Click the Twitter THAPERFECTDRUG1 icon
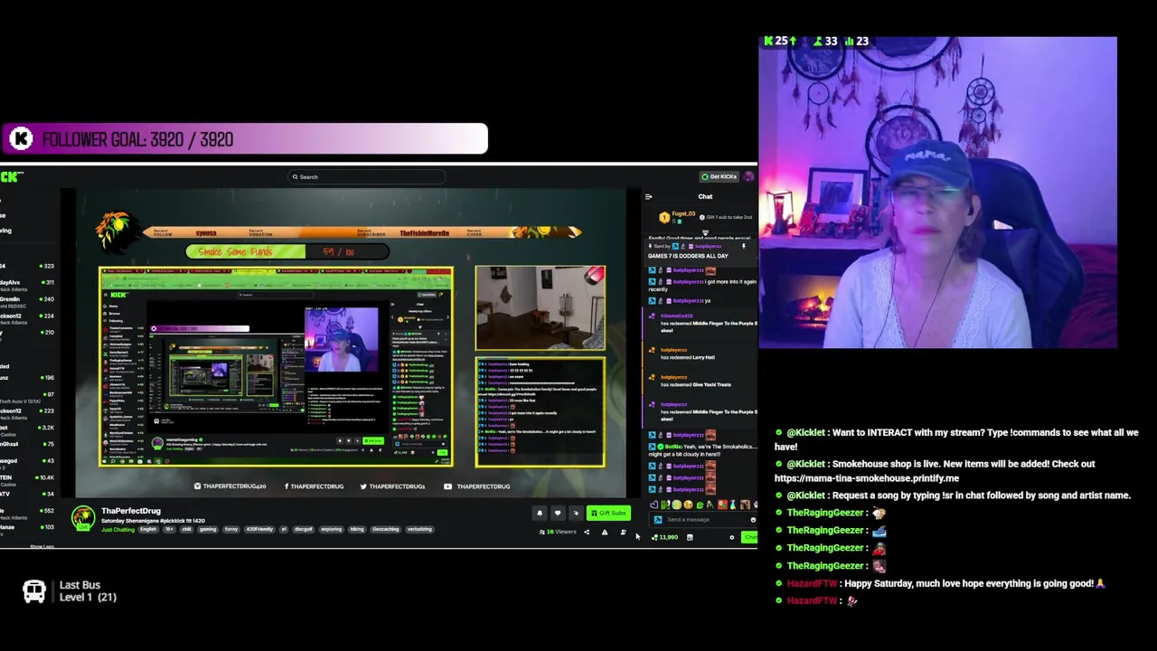Screen dimensions: 1157x651 click(363, 486)
